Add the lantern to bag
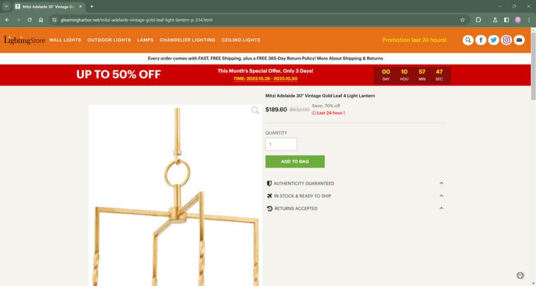This screenshot has width=536, height=286. [x=295, y=162]
